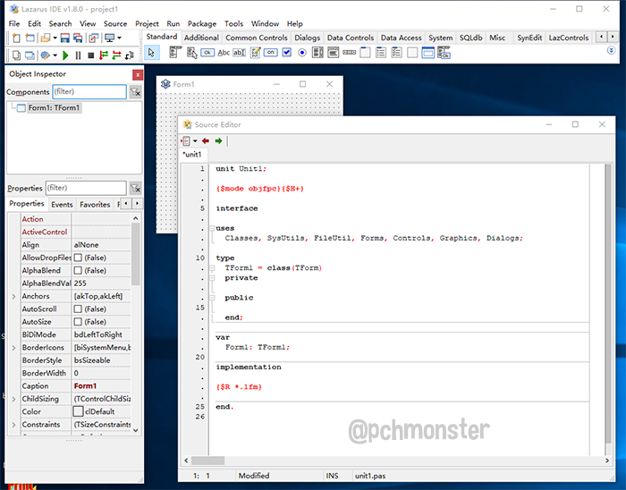Click the Save All toolbar icon
The image size is (626, 490).
[78, 38]
